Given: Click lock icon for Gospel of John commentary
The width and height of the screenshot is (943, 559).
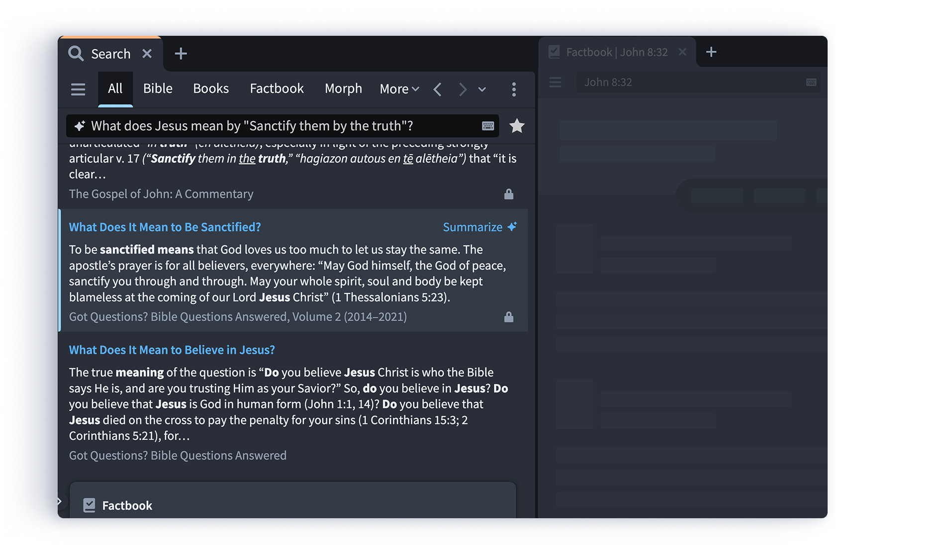Looking at the screenshot, I should (x=509, y=194).
